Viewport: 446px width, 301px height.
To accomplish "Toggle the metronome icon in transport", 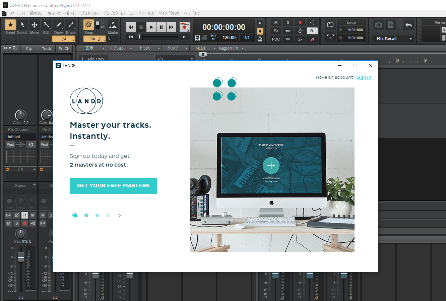I will click(x=260, y=39).
